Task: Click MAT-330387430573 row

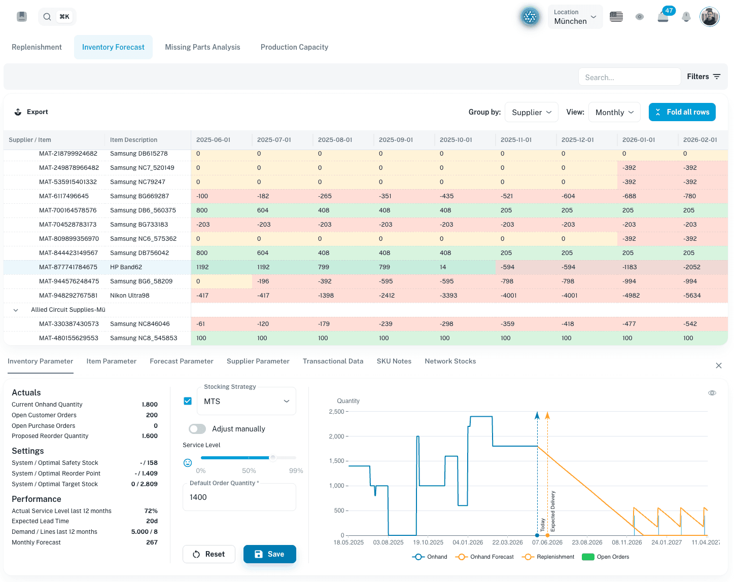Action: tap(365, 324)
